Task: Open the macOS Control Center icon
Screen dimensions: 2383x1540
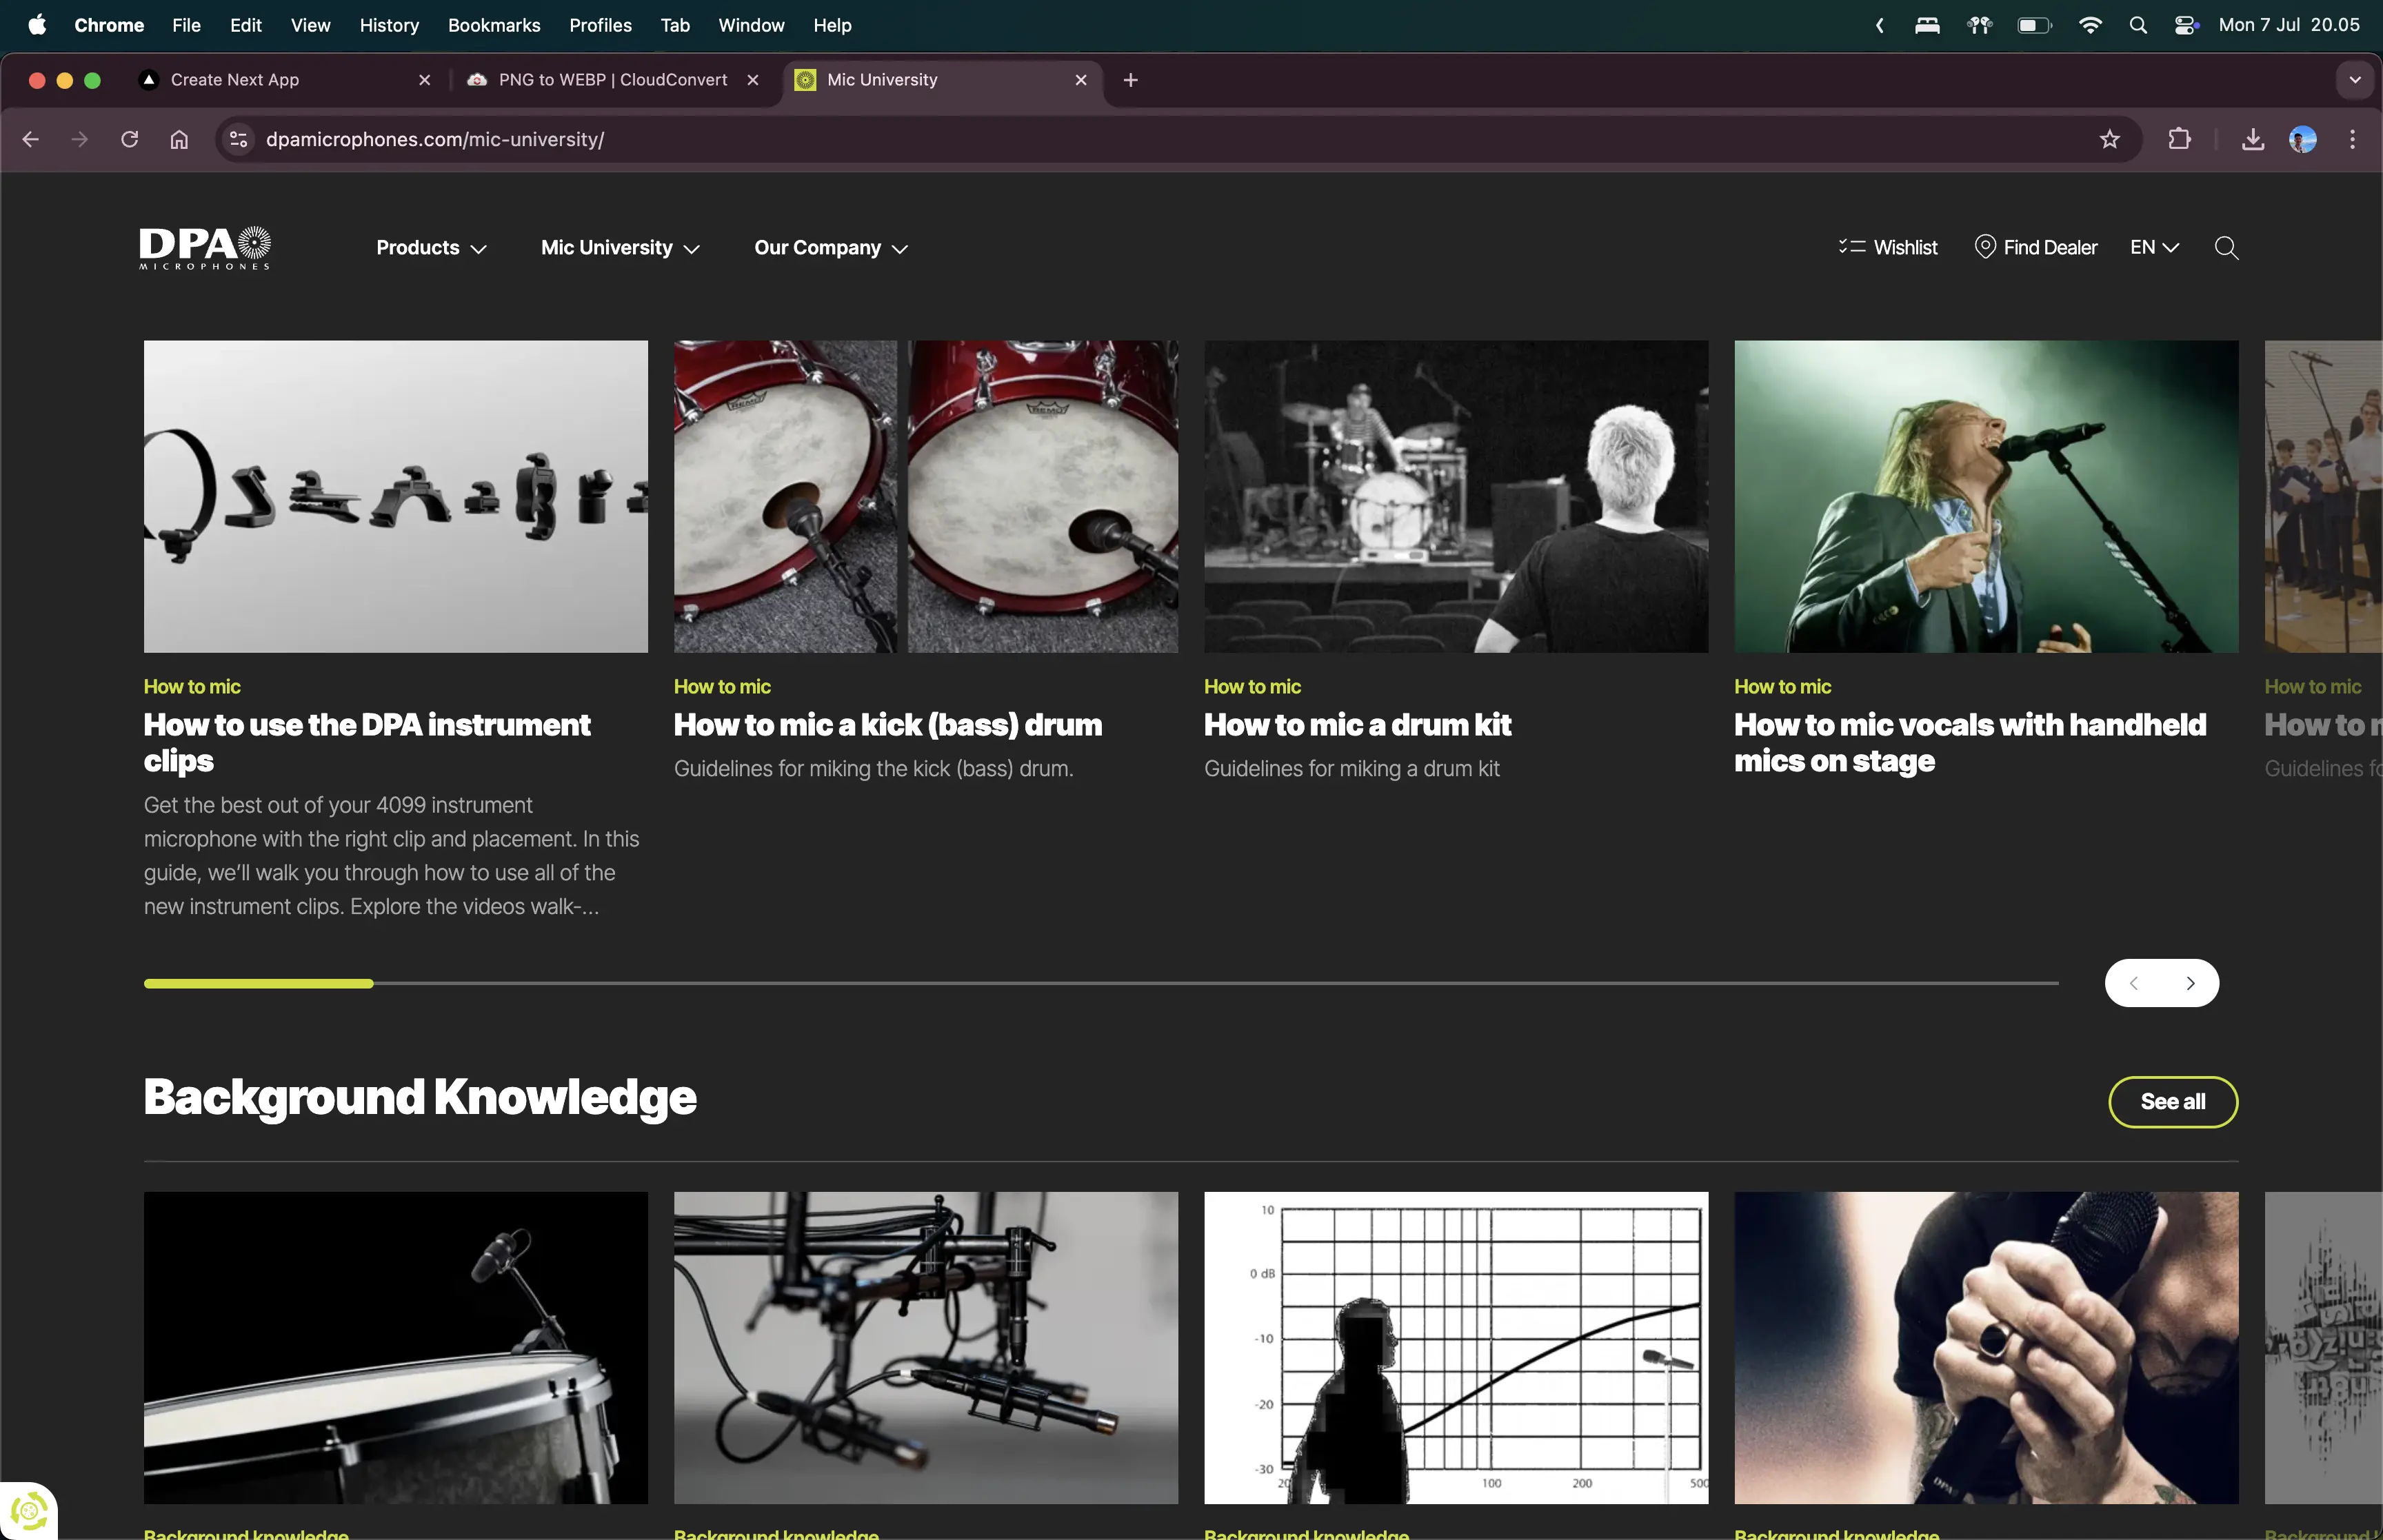Action: coord(2186,25)
